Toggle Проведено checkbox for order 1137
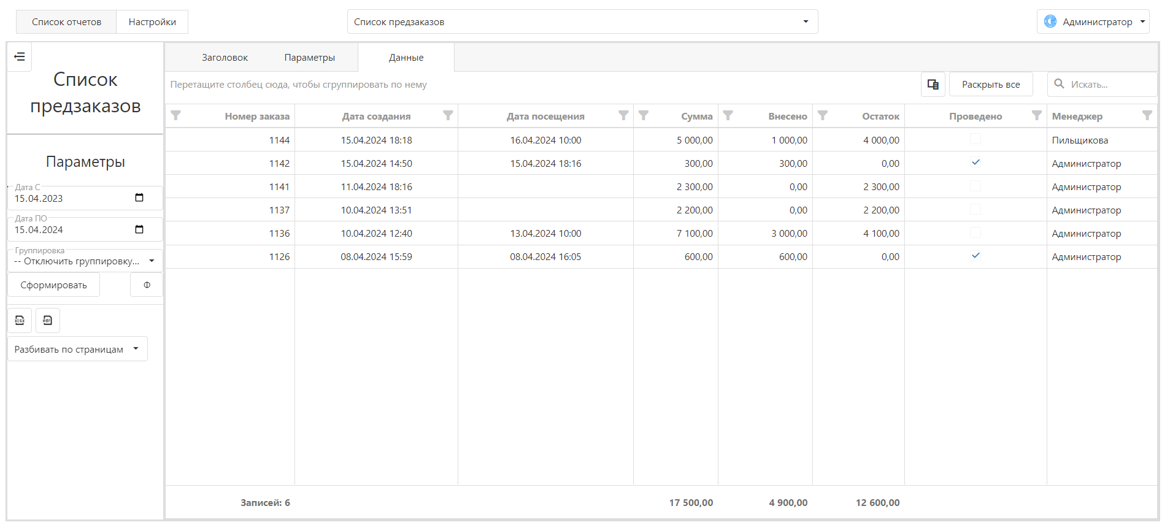Viewport: 1162px width, 525px height. tap(975, 209)
